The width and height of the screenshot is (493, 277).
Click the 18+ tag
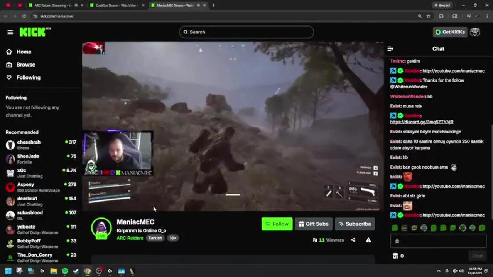click(173, 238)
